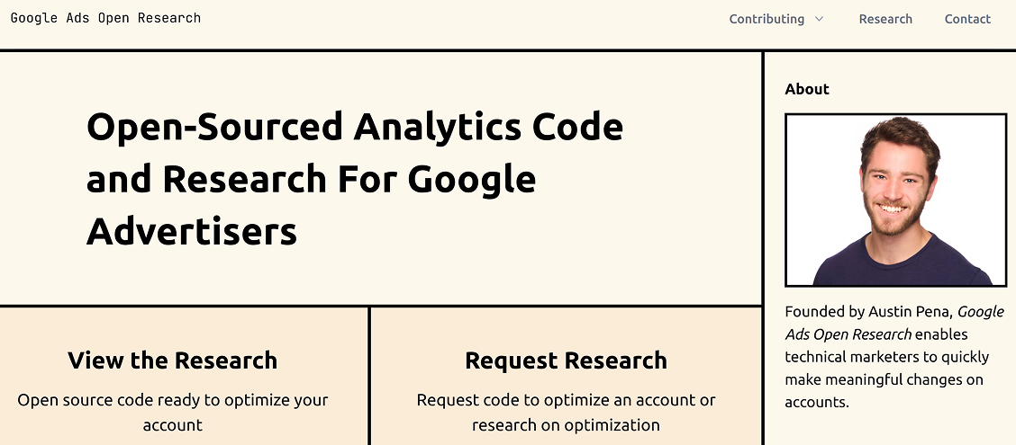Screen dimensions: 1016x445
Task: Click Austin Pena's portrait photo
Action: 895,200
